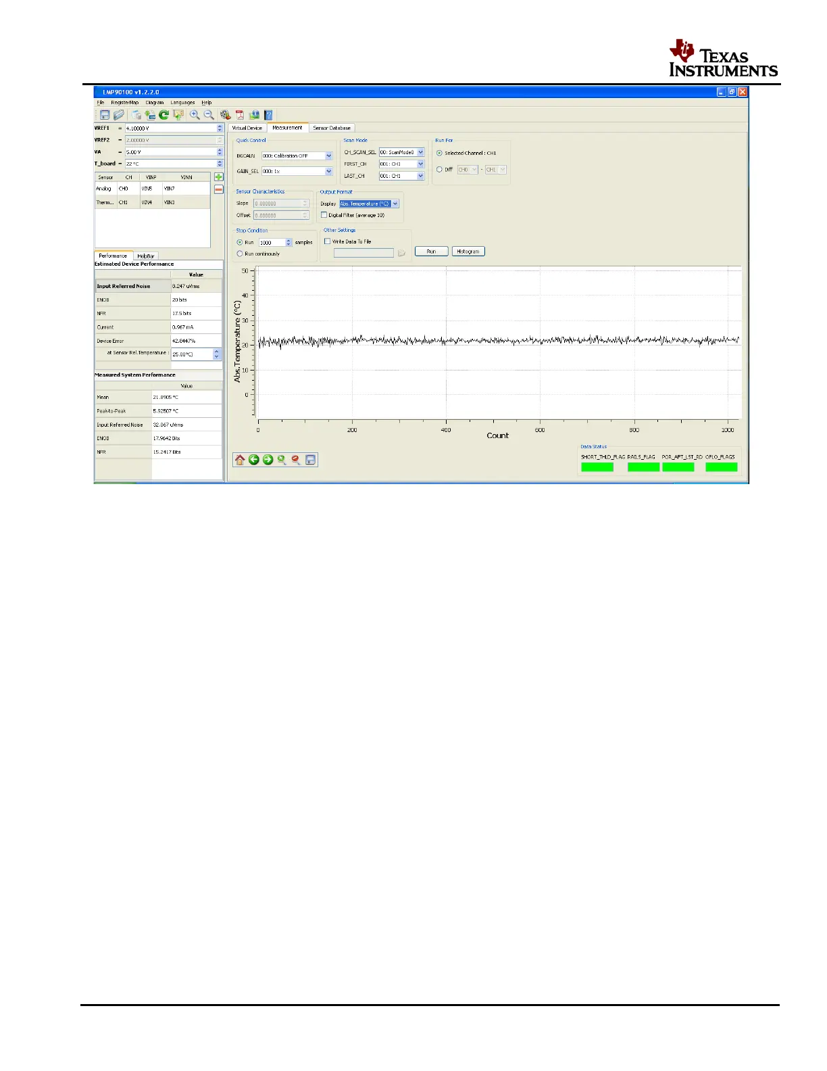Add a sensor with green plus icon

pyautogui.click(x=218, y=177)
